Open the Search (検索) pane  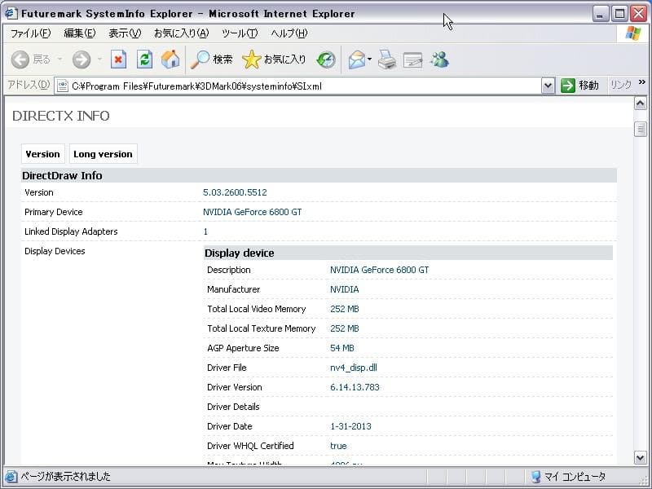click(212, 59)
